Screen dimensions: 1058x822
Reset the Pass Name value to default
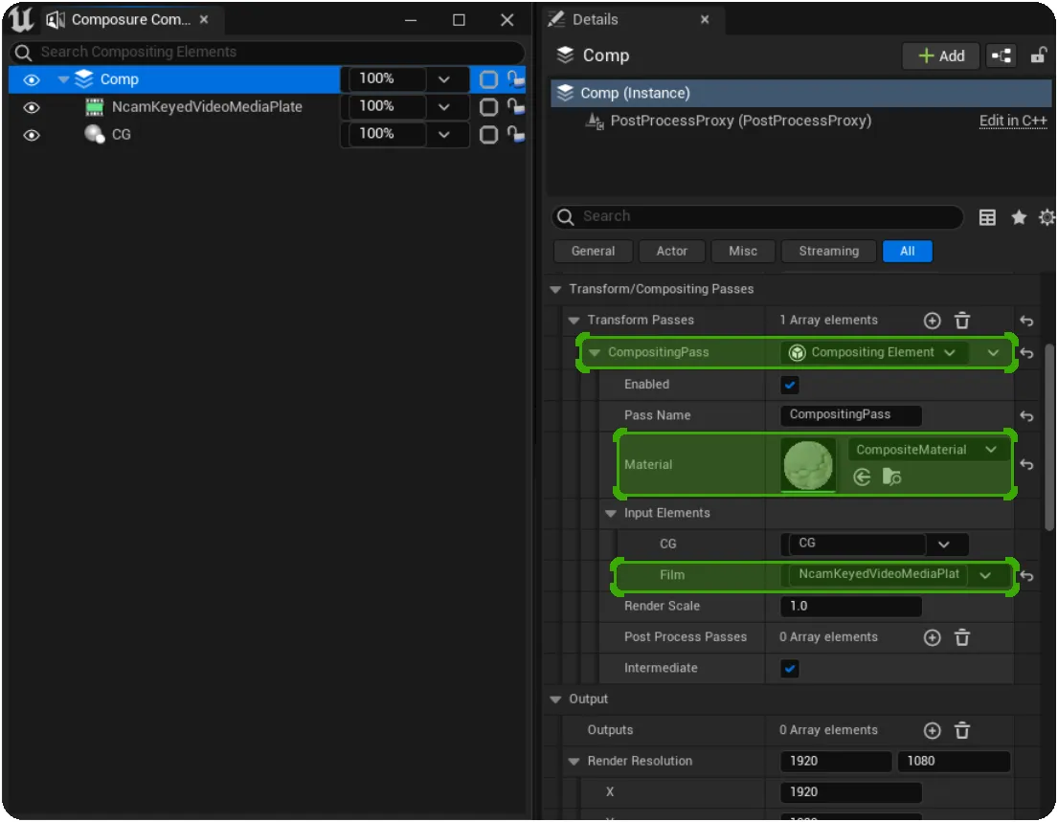(1026, 416)
